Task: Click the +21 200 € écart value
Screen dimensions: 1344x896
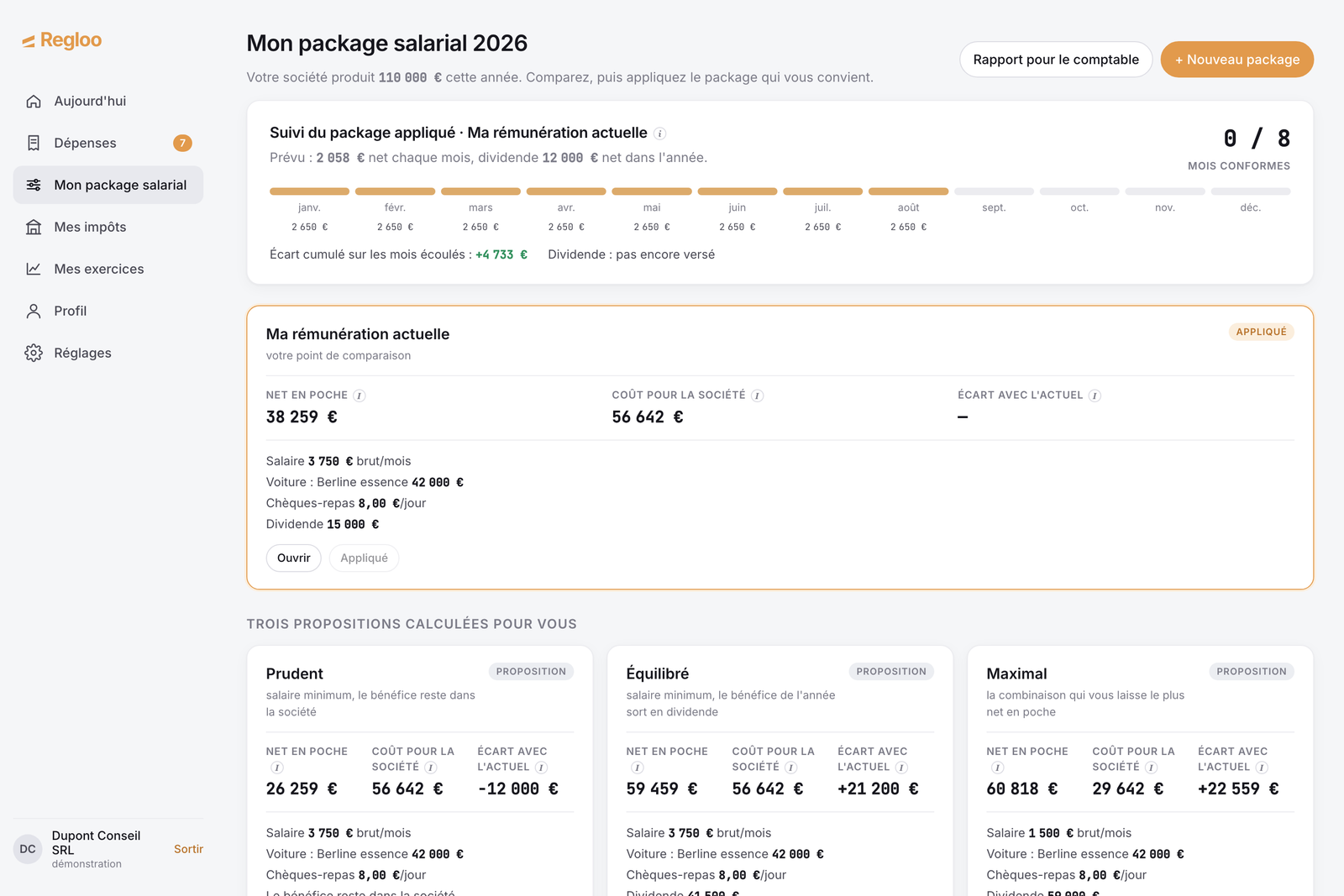Action: (x=878, y=789)
